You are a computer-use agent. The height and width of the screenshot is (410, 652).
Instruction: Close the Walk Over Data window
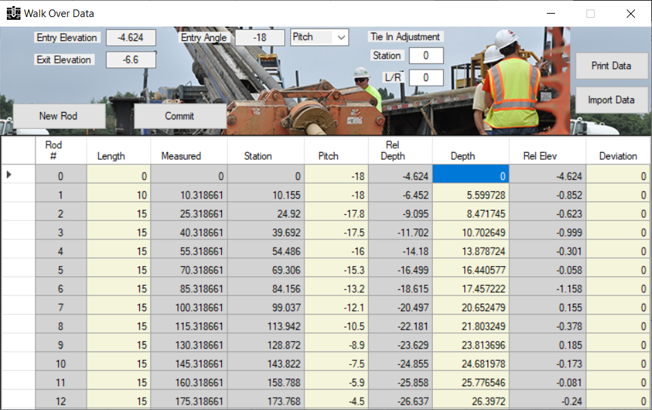(x=630, y=14)
